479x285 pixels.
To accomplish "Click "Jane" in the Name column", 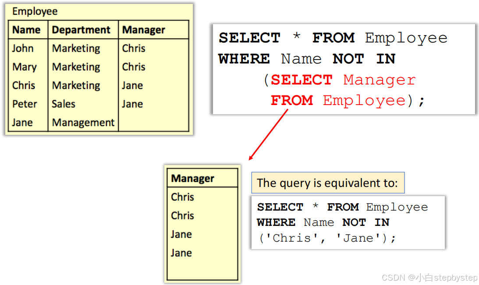I will pos(22,123).
